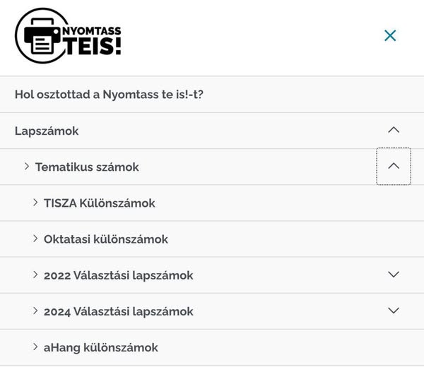
Task: Open aHang különszámok
Action: coord(100,347)
